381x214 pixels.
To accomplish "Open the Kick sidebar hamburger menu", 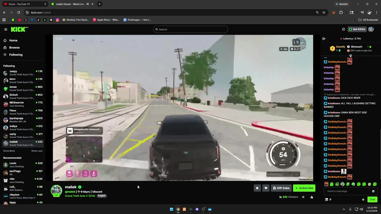I will pyautogui.click(x=6, y=29).
